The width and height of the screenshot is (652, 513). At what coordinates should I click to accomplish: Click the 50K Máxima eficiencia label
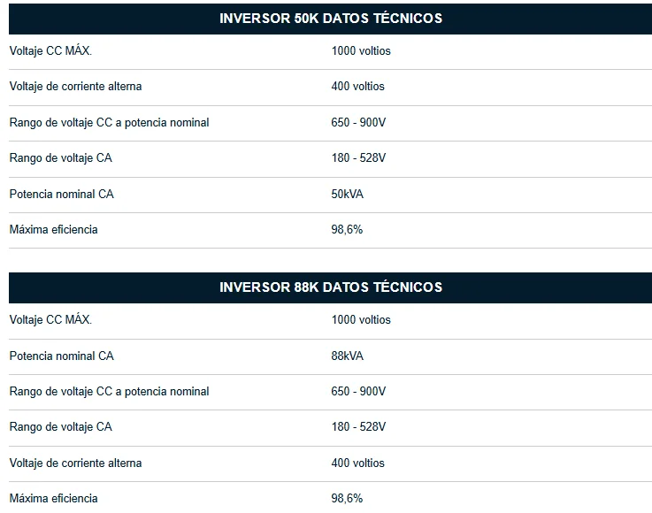[54, 229]
